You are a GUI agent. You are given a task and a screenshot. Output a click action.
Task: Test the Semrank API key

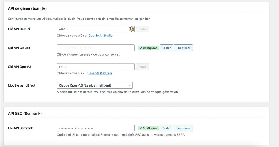(166, 128)
